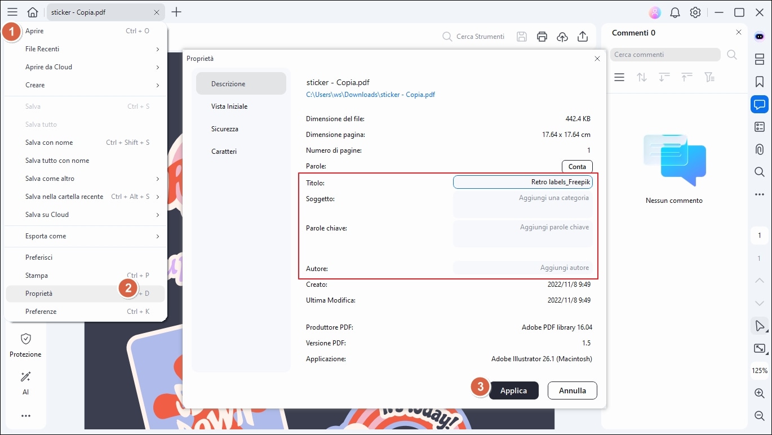The width and height of the screenshot is (772, 435).
Task: Expand the Creare submenu
Action: click(x=85, y=85)
